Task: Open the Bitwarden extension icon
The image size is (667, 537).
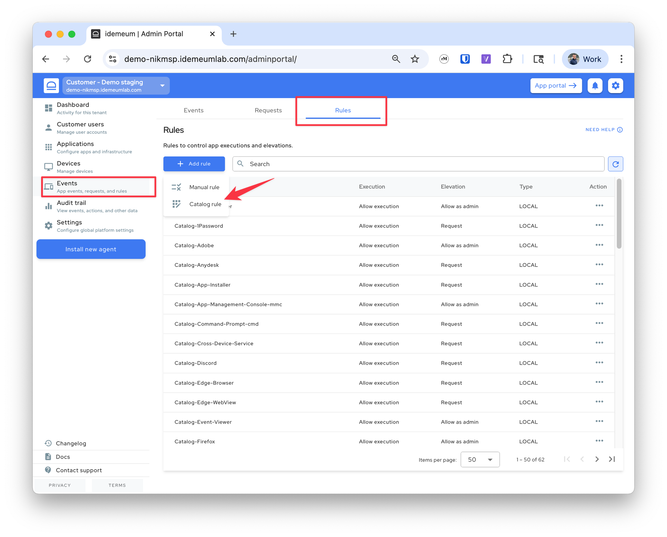Action: pyautogui.click(x=465, y=59)
